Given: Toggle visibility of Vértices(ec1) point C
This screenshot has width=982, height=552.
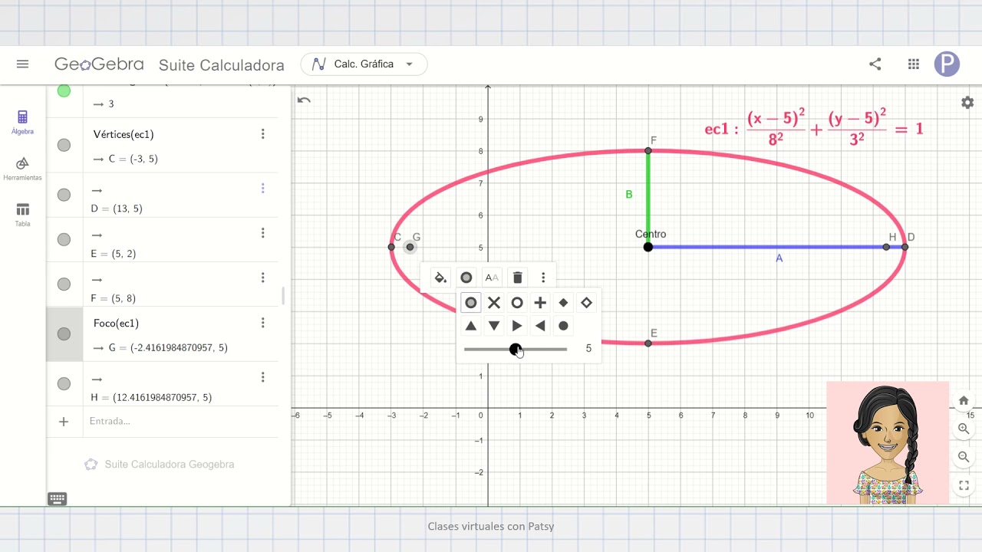Looking at the screenshot, I should (x=64, y=145).
